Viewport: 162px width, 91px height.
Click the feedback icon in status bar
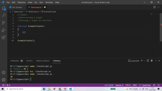pyautogui.click(x=154, y=85)
